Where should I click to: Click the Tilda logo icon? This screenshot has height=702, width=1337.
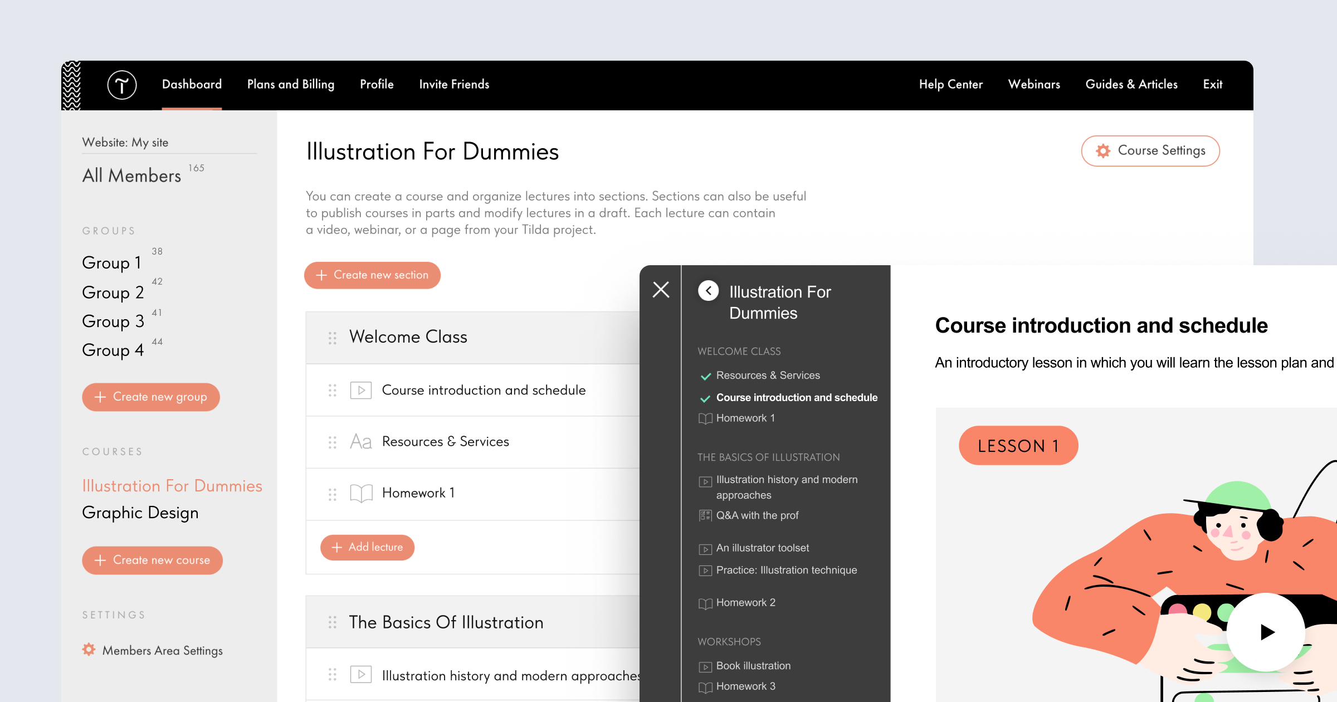pos(121,85)
